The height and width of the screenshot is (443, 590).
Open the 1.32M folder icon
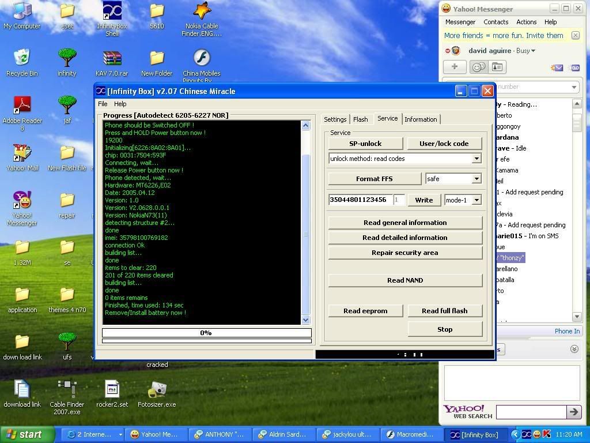pos(22,253)
